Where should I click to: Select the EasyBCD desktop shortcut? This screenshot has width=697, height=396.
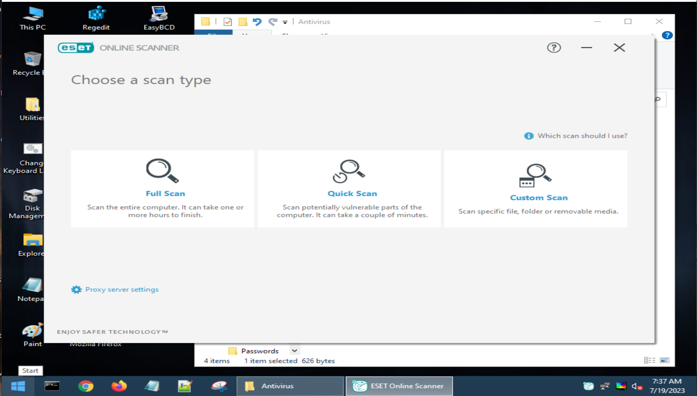159,18
